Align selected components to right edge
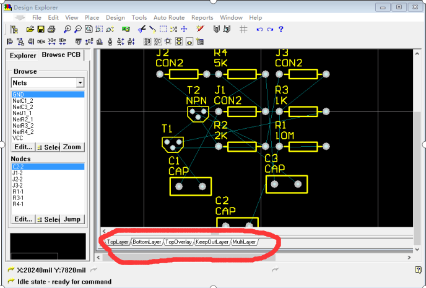The width and height of the screenshot is (426, 288). coord(31,41)
